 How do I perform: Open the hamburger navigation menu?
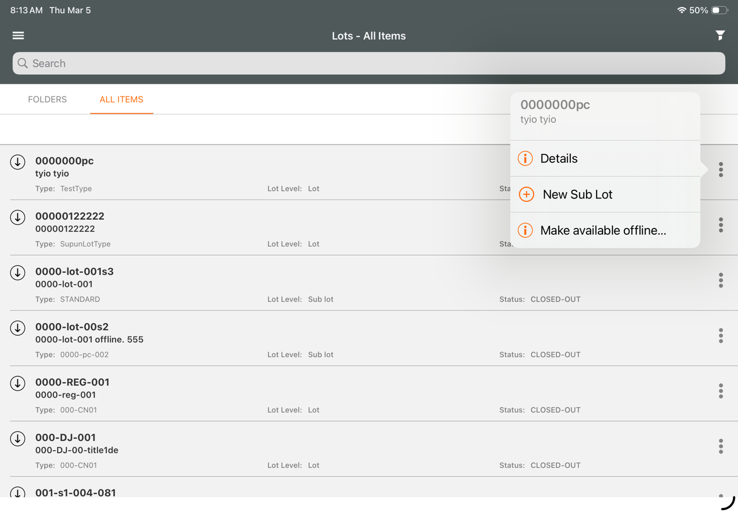tap(18, 36)
